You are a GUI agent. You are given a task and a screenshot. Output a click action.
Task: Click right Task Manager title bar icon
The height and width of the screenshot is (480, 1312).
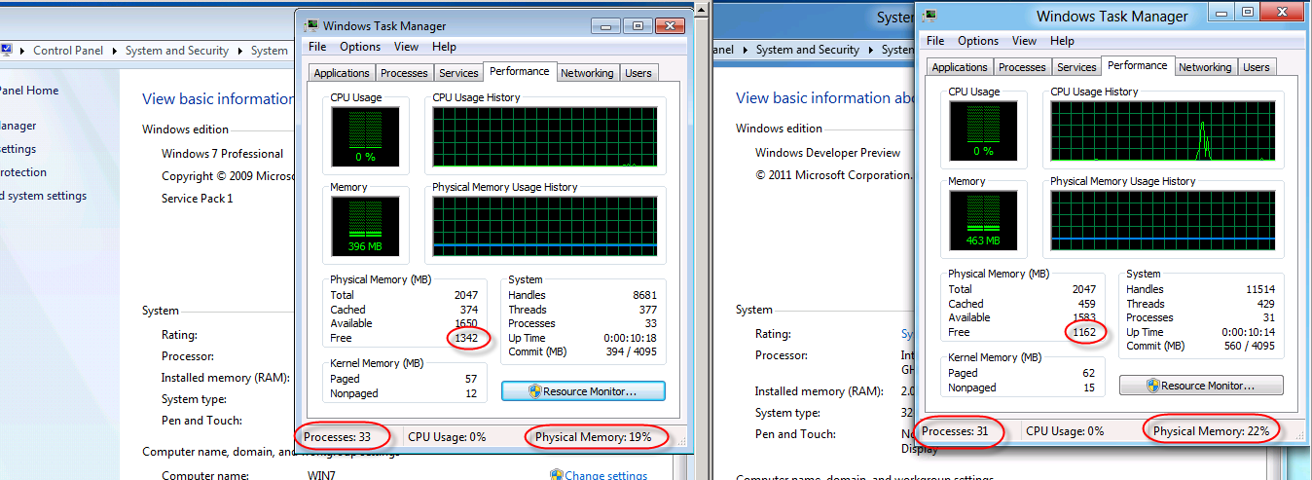(x=930, y=16)
